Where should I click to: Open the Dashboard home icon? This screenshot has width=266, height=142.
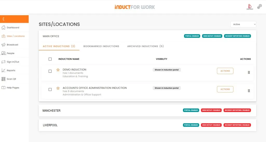click(x=3, y=27)
